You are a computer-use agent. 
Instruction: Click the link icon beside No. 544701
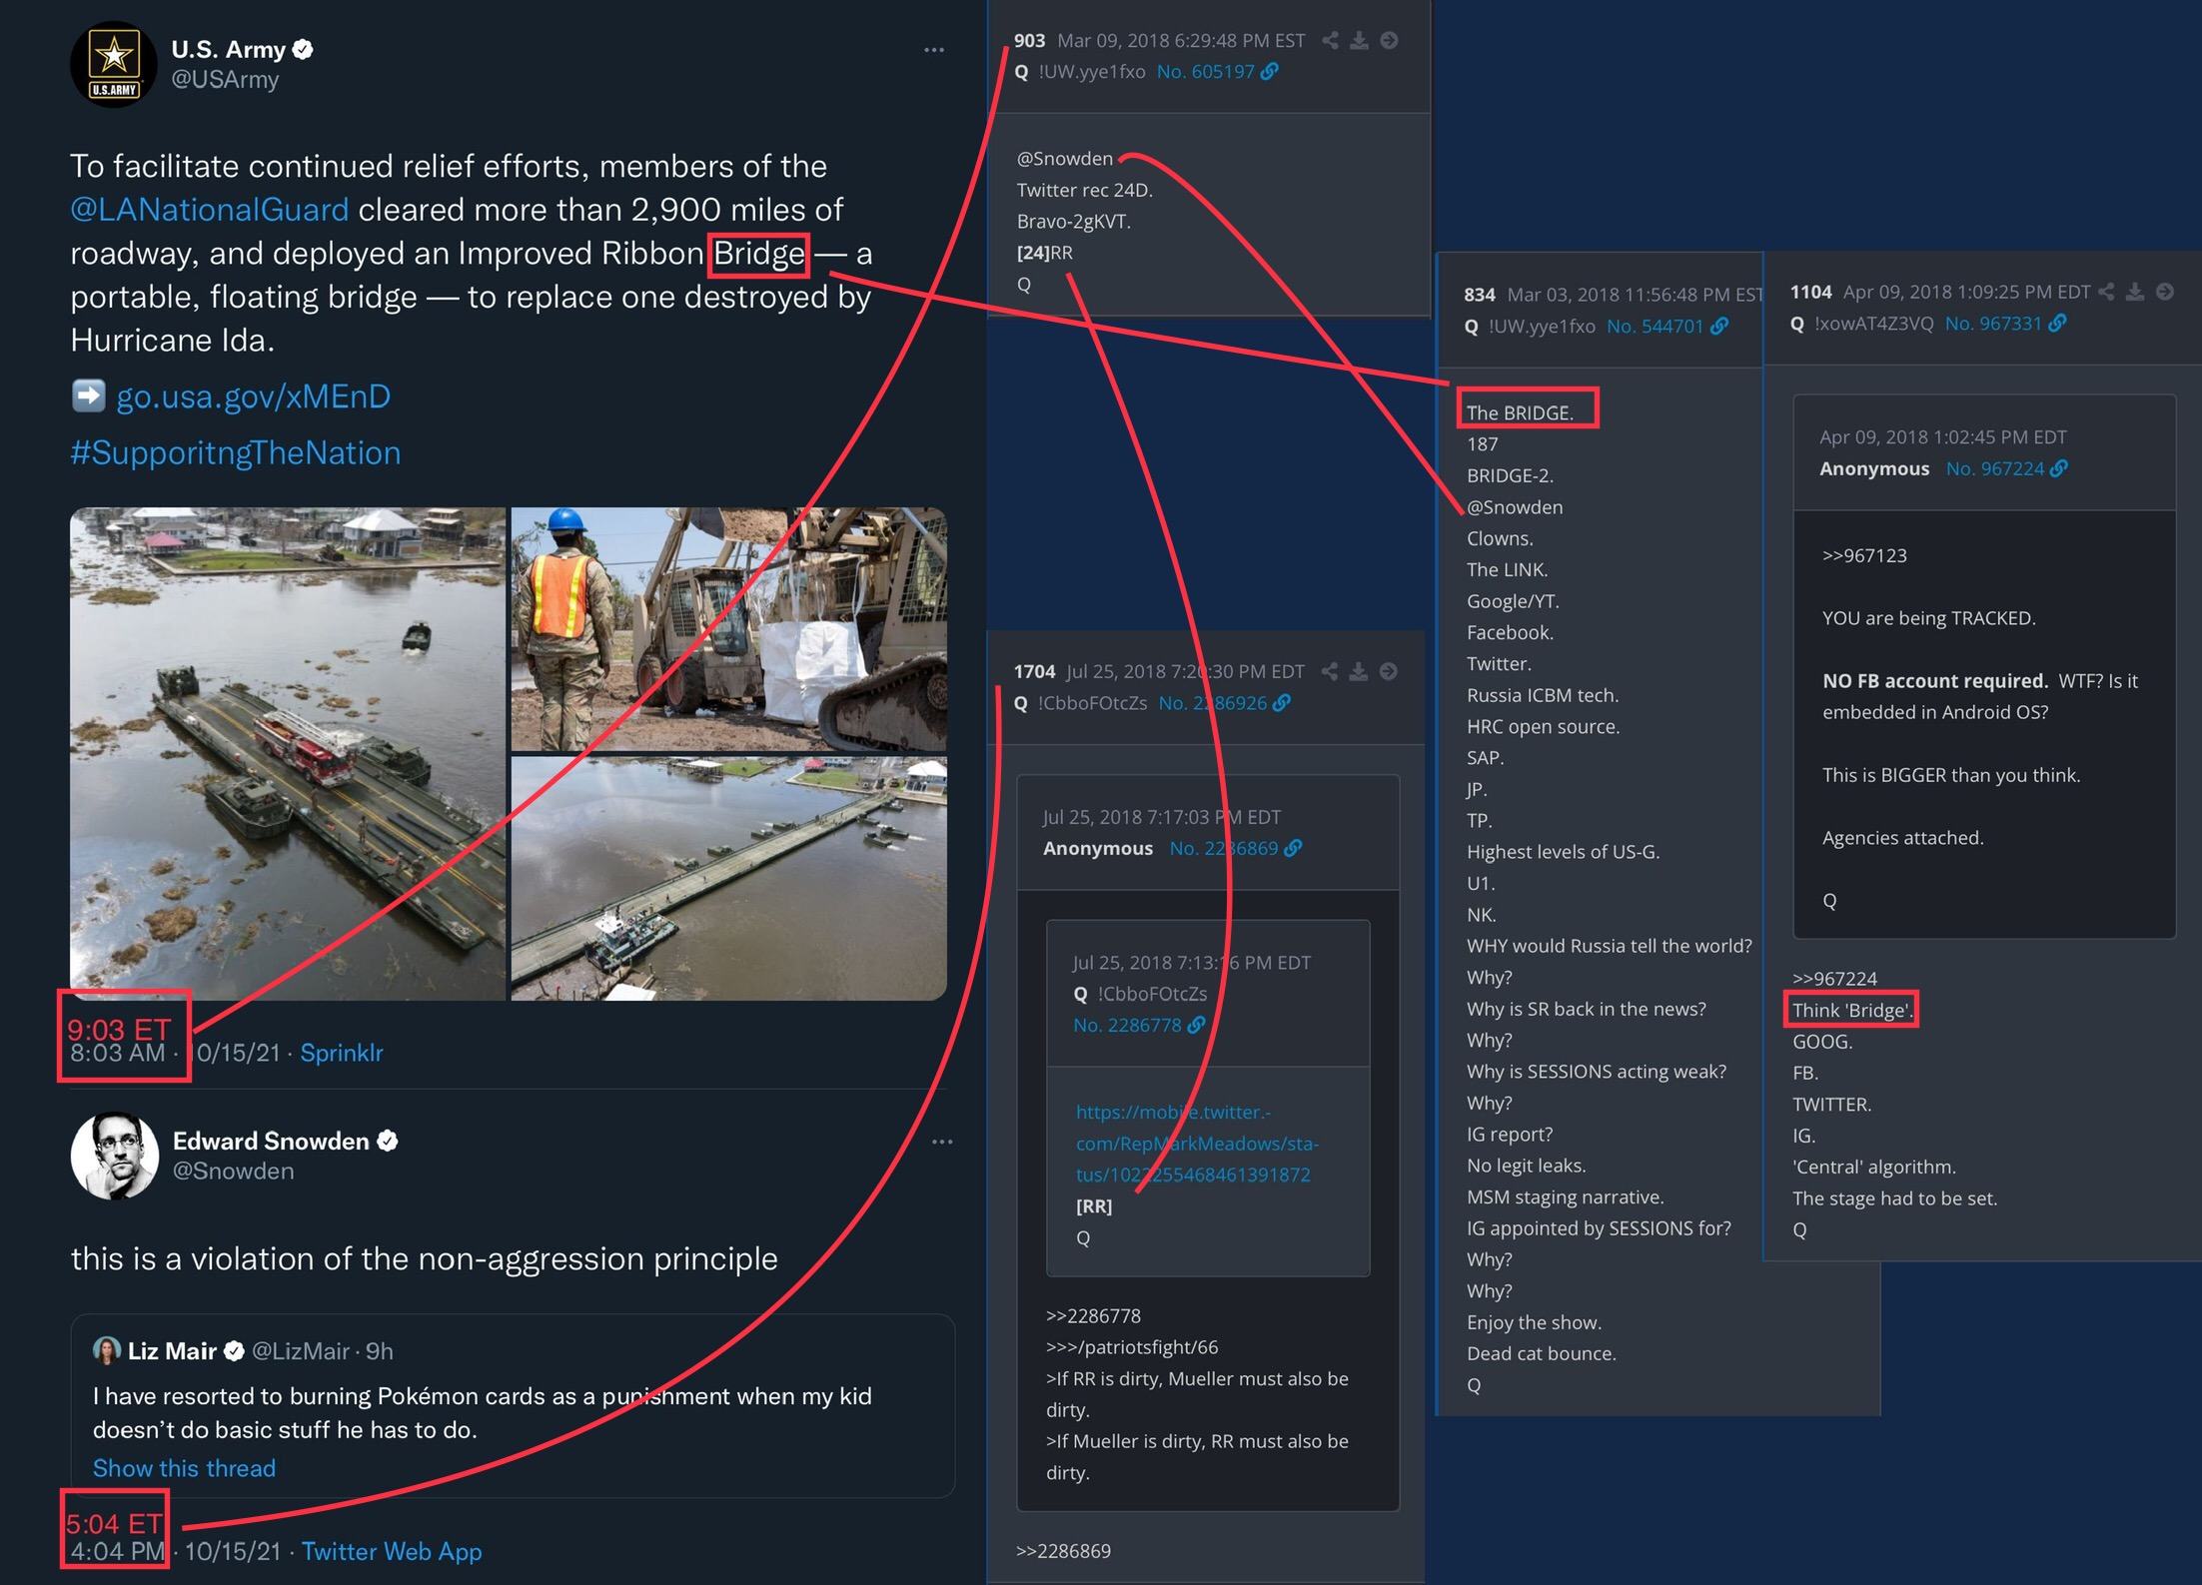tap(1719, 327)
